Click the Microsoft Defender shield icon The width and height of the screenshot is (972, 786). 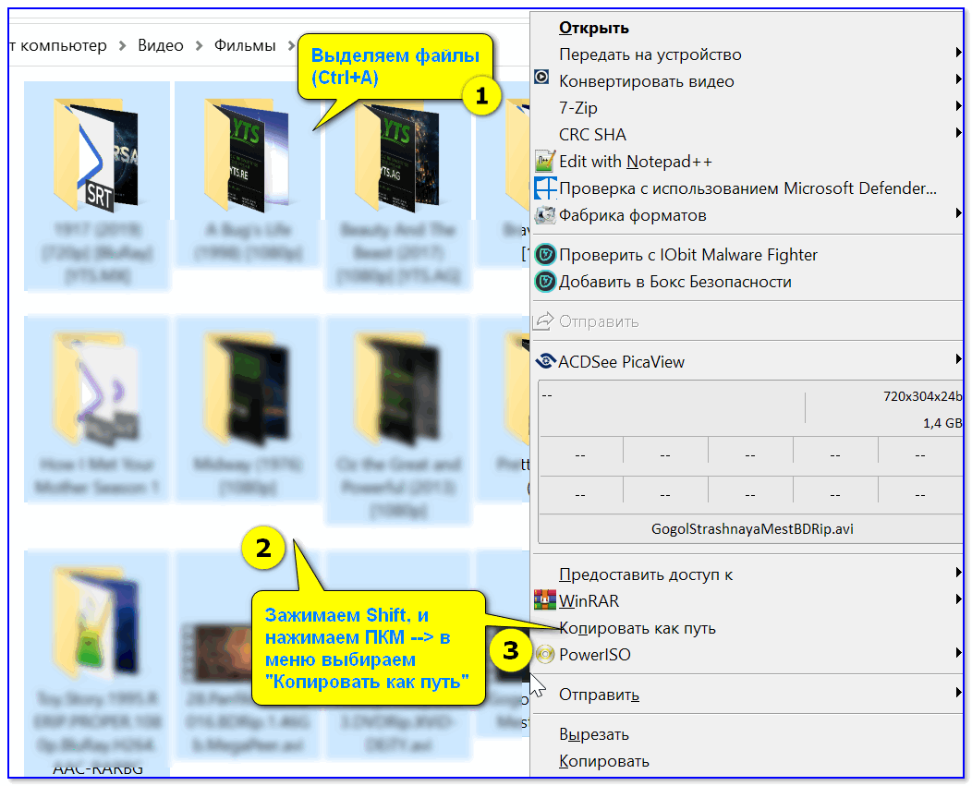pos(545,188)
